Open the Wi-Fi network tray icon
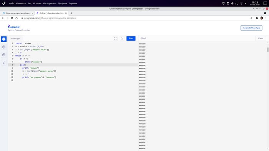269x151 pixels. 241,3
